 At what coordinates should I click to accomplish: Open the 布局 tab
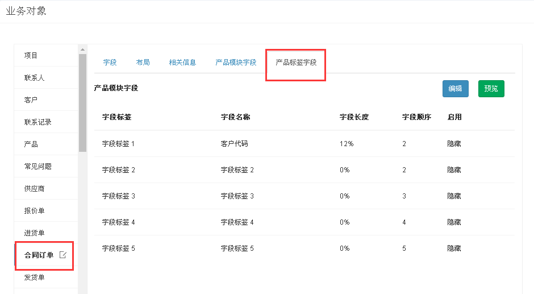143,63
